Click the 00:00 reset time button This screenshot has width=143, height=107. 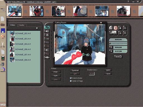click(x=118, y=57)
